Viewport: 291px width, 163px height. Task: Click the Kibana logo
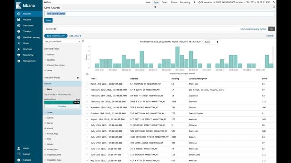tap(25, 5)
